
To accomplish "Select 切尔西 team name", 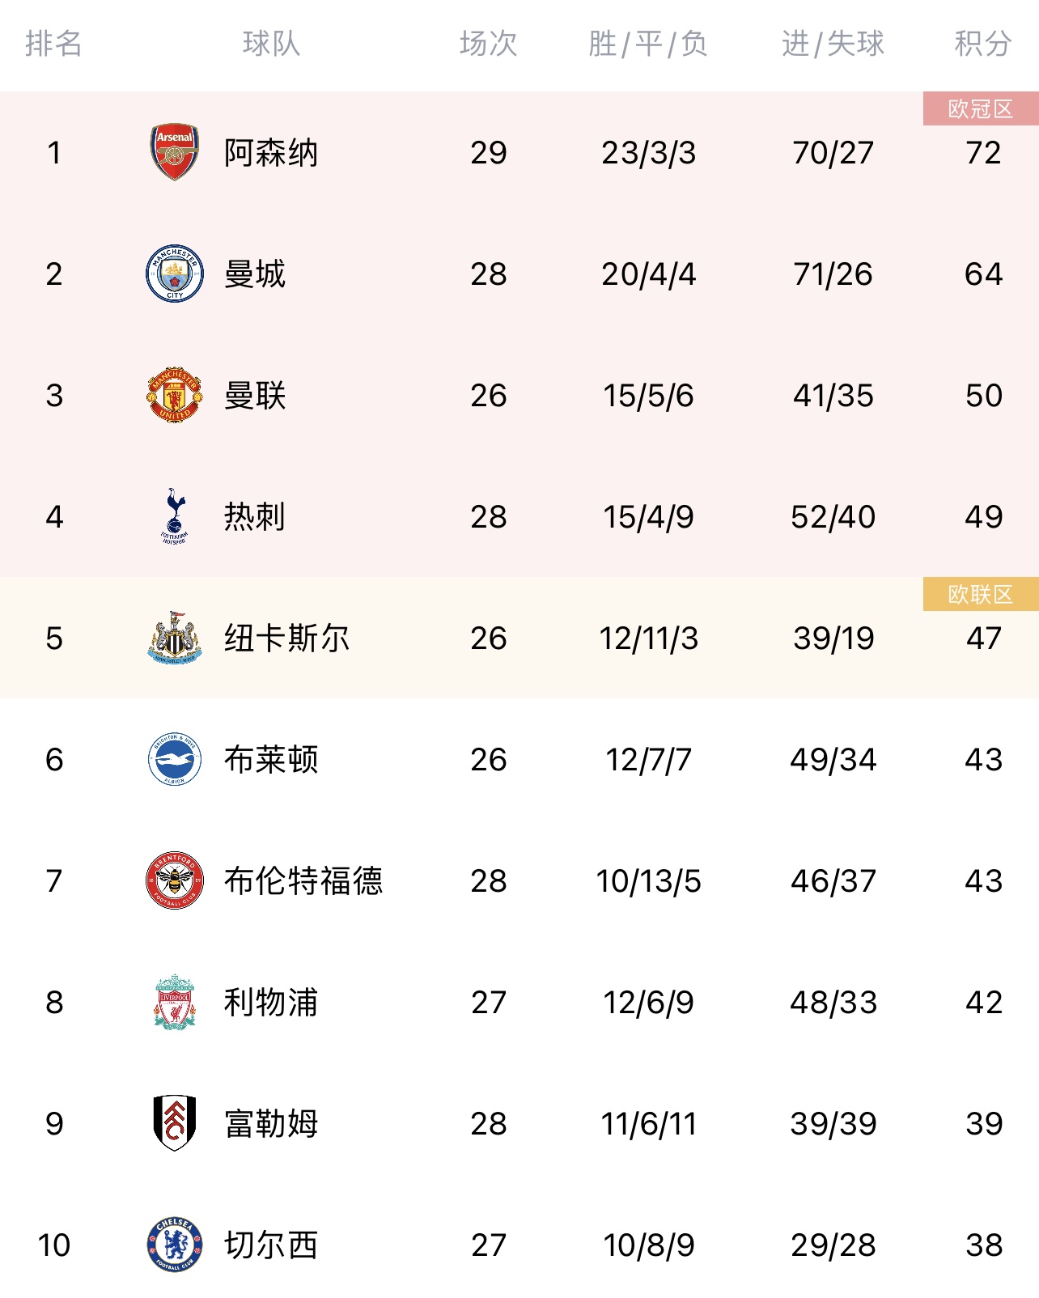I will click(x=271, y=1245).
